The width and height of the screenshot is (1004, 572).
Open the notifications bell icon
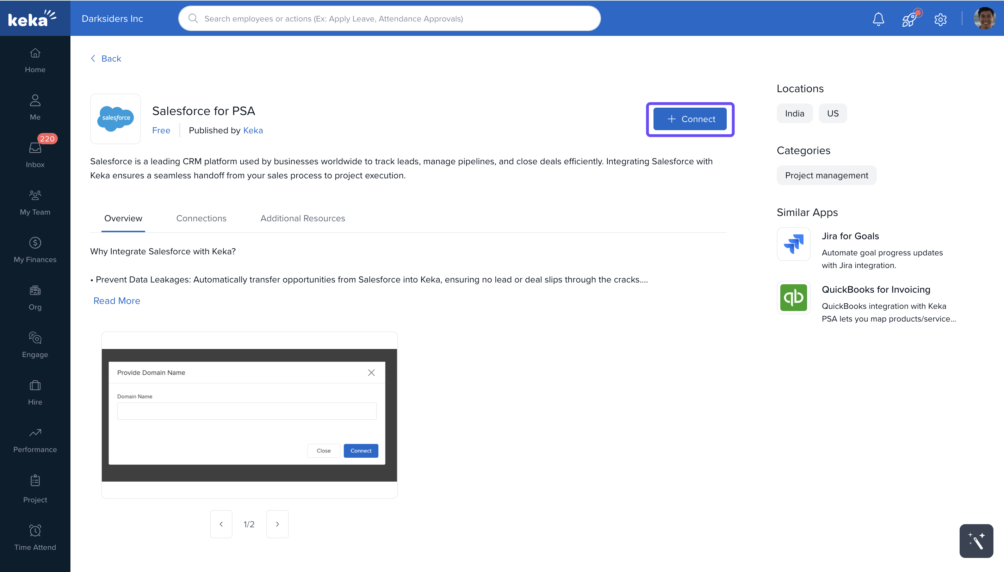(878, 19)
